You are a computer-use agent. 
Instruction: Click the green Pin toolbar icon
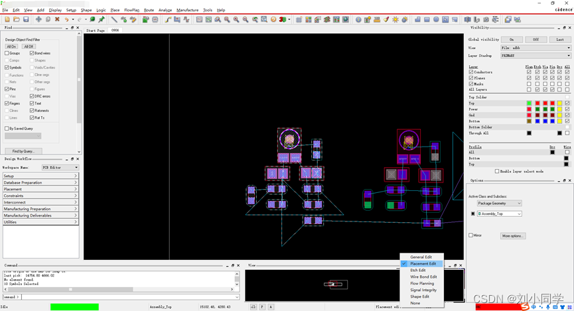pyautogui.click(x=102, y=19)
